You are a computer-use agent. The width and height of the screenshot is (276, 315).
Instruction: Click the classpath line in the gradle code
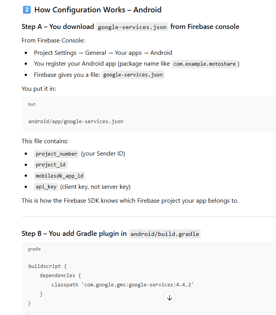tap(122, 285)
